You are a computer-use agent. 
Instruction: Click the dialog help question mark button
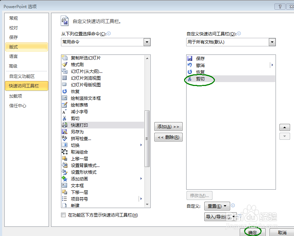tap(280, 6)
